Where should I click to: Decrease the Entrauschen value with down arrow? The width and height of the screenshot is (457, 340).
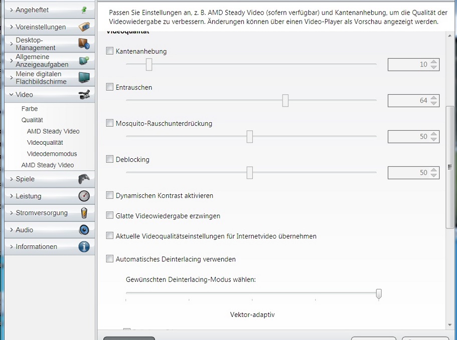(x=434, y=103)
